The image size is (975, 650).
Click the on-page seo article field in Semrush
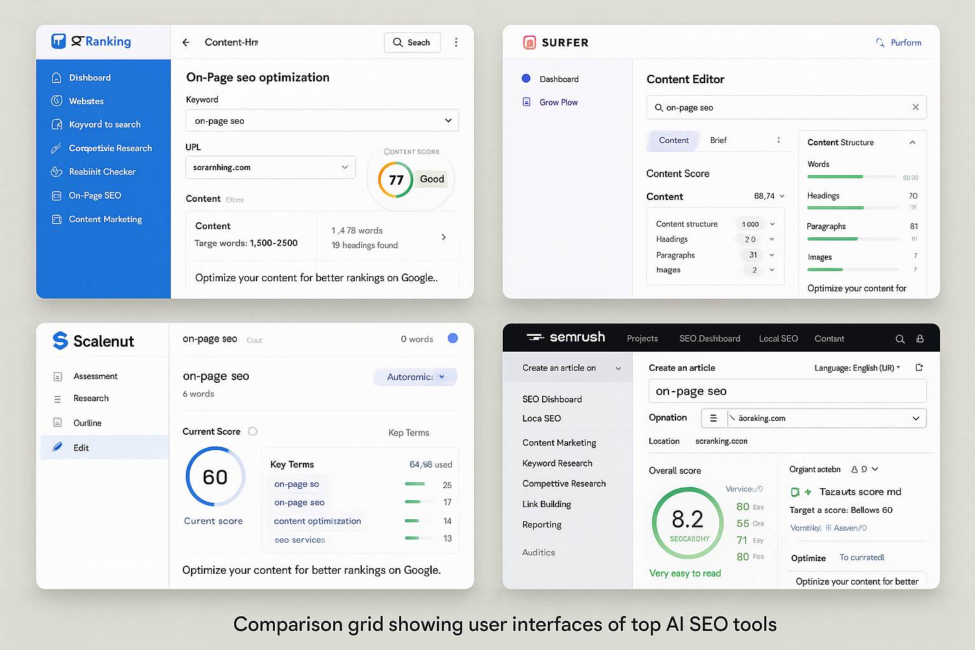pyautogui.click(x=787, y=391)
